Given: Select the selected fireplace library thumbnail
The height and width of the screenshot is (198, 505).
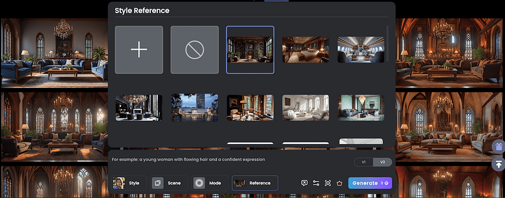Looking at the screenshot, I should (250, 49).
